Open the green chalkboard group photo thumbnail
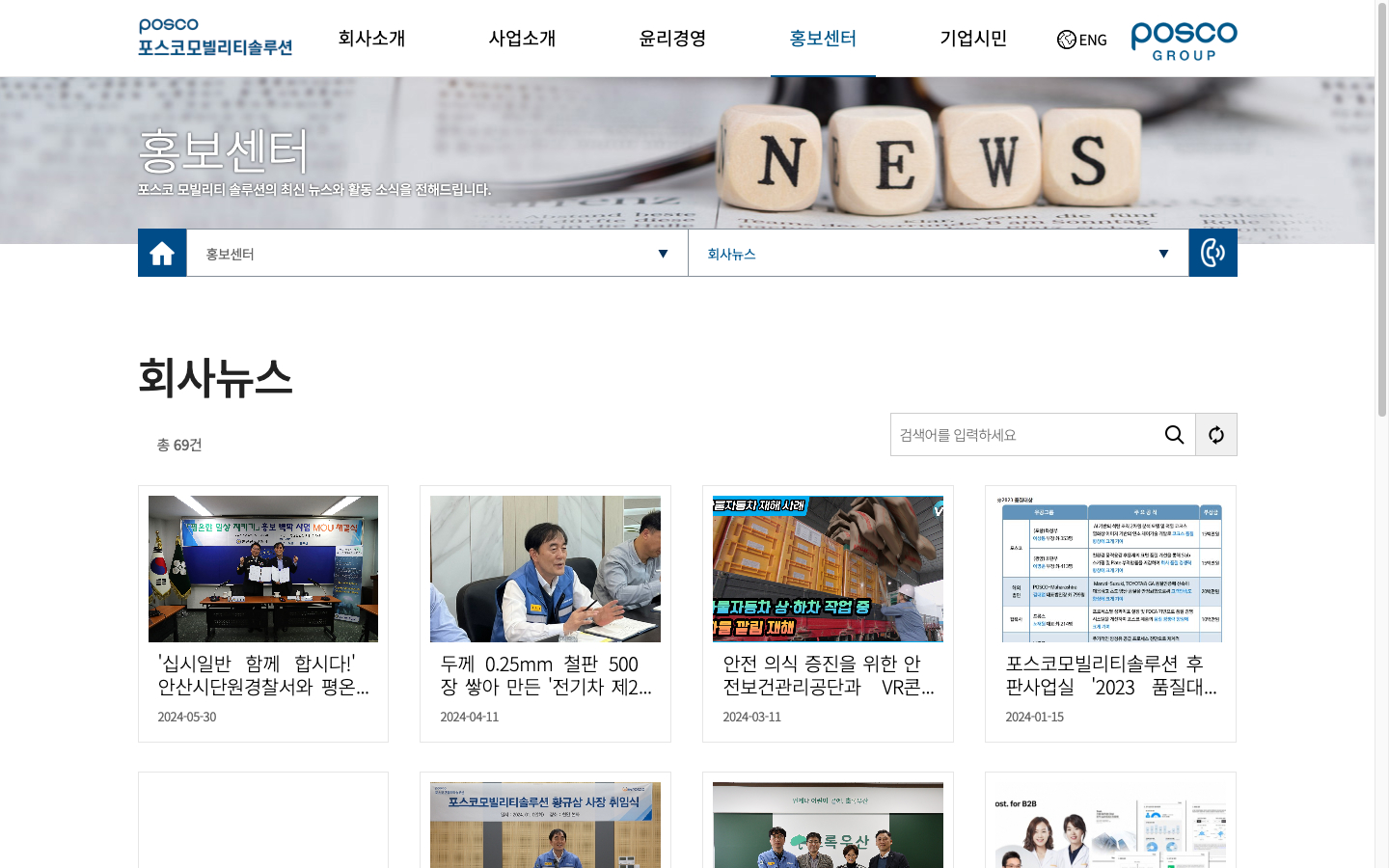Screen dimensions: 1389x868 pos(828,826)
